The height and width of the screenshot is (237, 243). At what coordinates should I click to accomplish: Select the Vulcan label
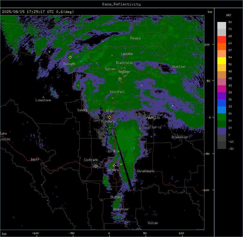(x=153, y=223)
